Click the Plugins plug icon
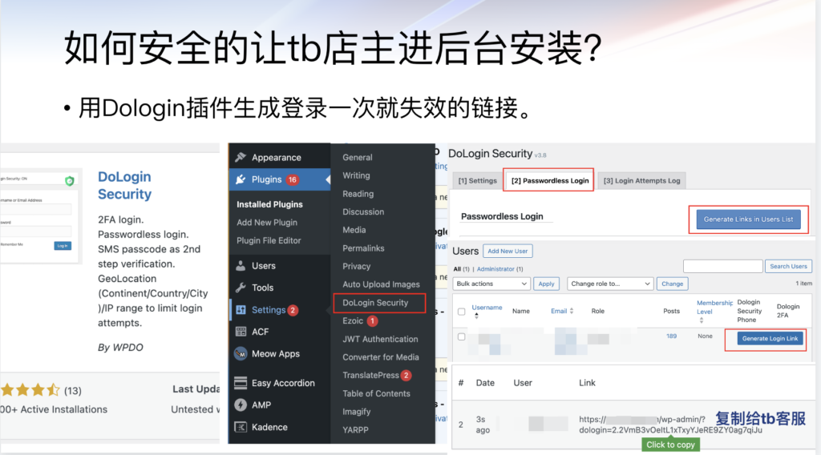The image size is (821, 455). (241, 179)
